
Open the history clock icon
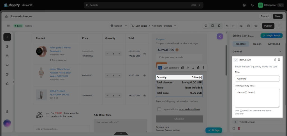7,74
